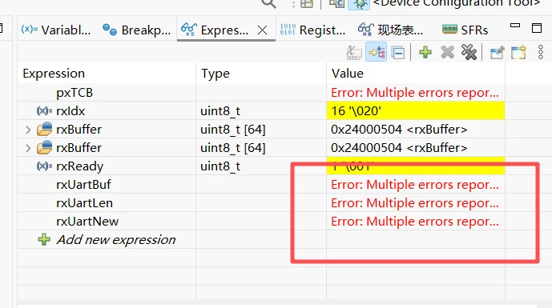Image resolution: width=552 pixels, height=308 pixels.
Task: Toggle the highlighted Show Logical Structure button
Action: coord(376,52)
